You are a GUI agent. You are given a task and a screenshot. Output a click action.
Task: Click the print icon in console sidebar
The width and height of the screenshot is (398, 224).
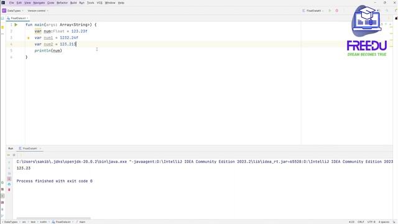click(x=9, y=184)
